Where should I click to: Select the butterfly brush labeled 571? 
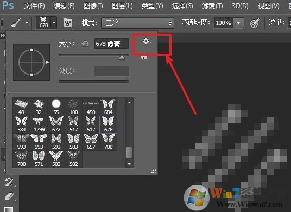tap(39, 159)
